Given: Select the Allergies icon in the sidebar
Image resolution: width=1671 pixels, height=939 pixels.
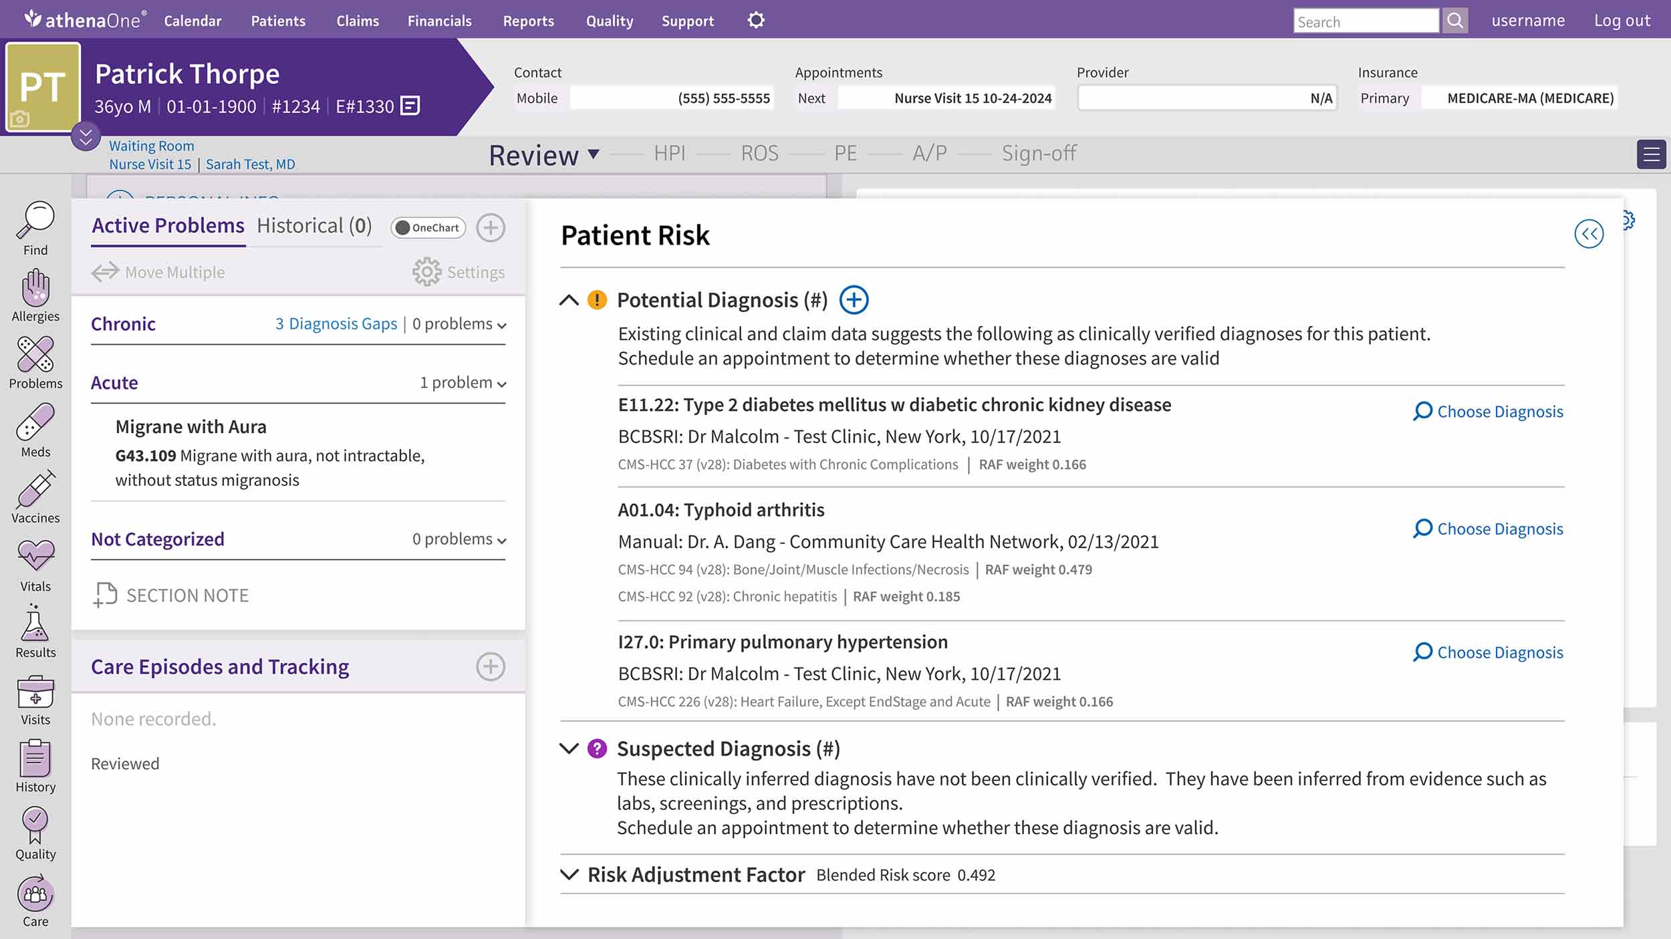Looking at the screenshot, I should [35, 293].
